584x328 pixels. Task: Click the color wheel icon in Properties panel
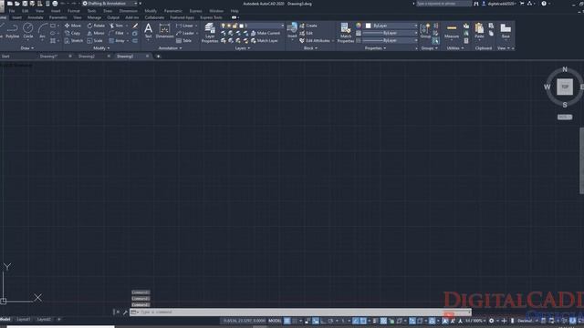(359, 26)
